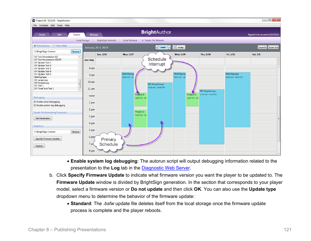The height and width of the screenshot is (241, 311).
Task: Click the Publish to path field
Action: 52,132
